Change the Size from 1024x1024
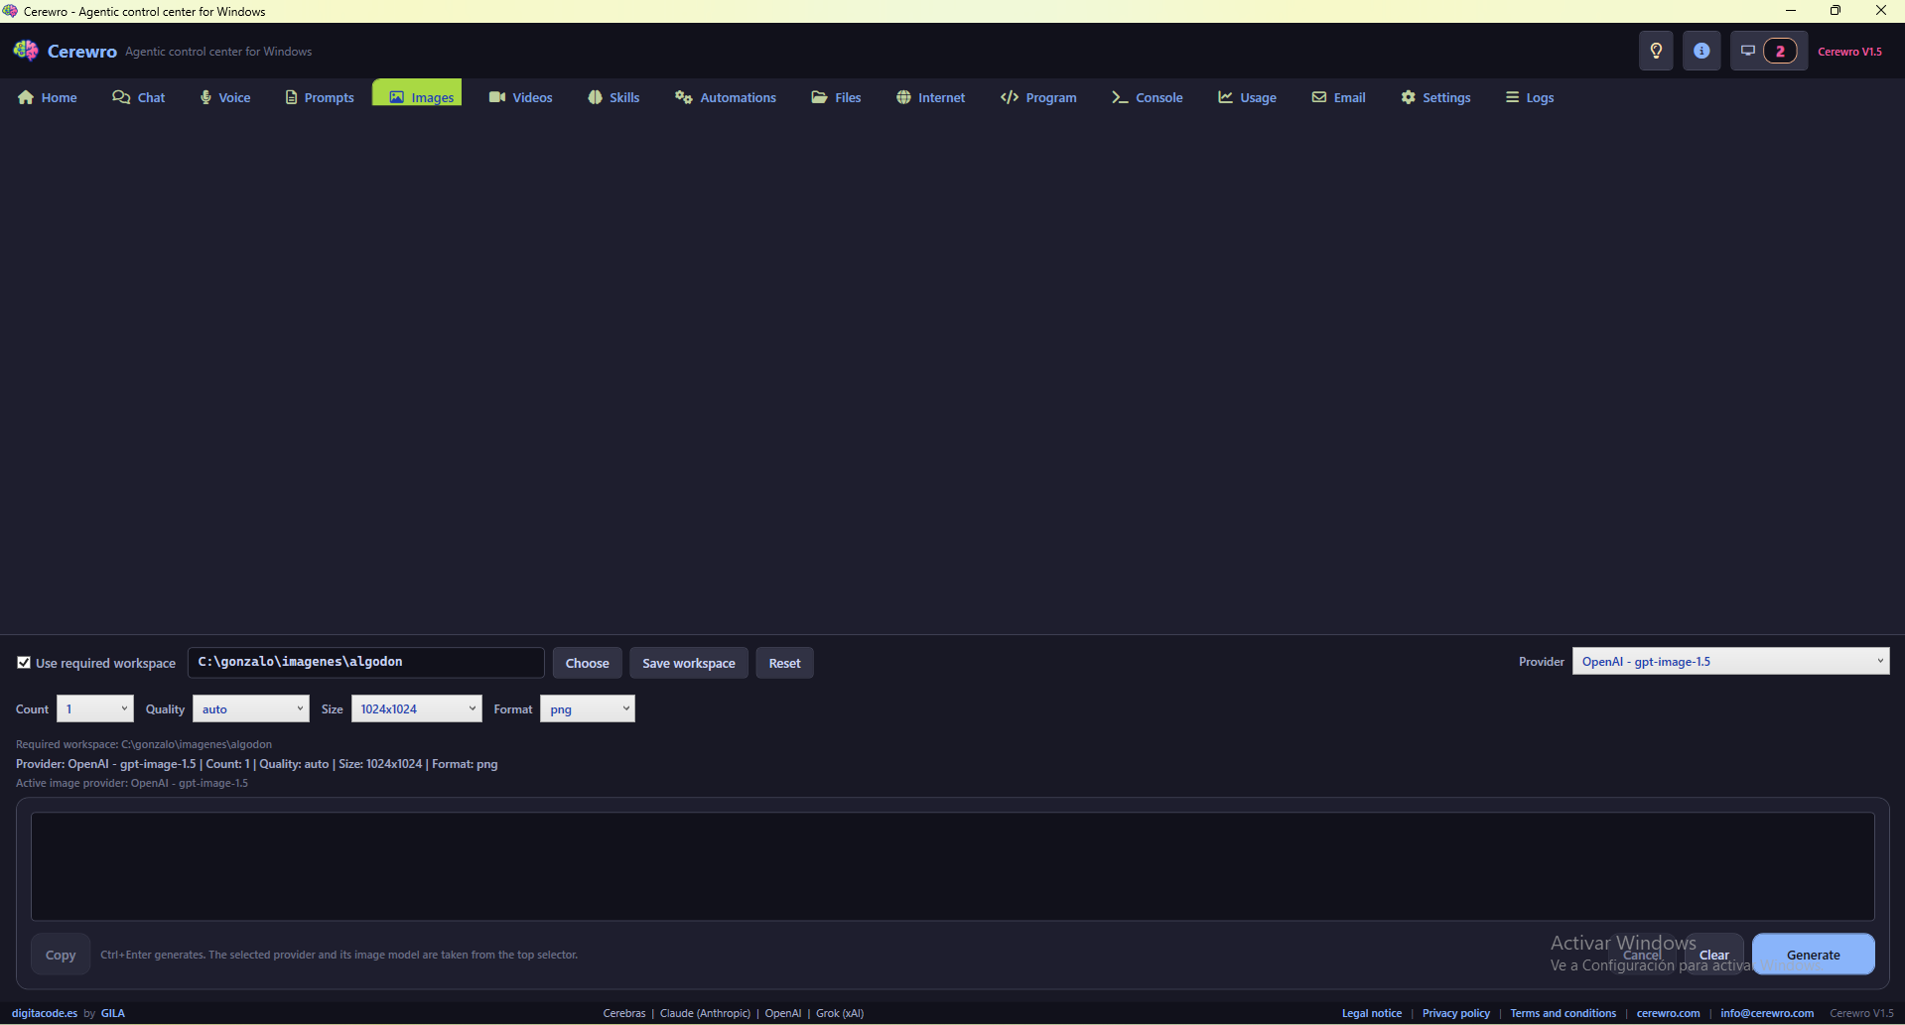This screenshot has width=1905, height=1025. coord(416,708)
